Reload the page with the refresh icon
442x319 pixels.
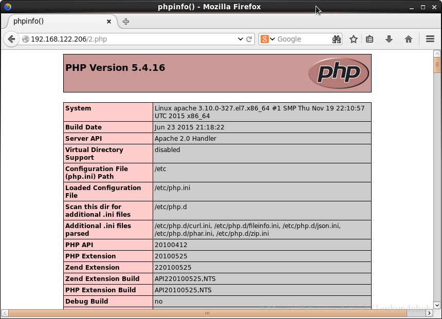pos(249,39)
